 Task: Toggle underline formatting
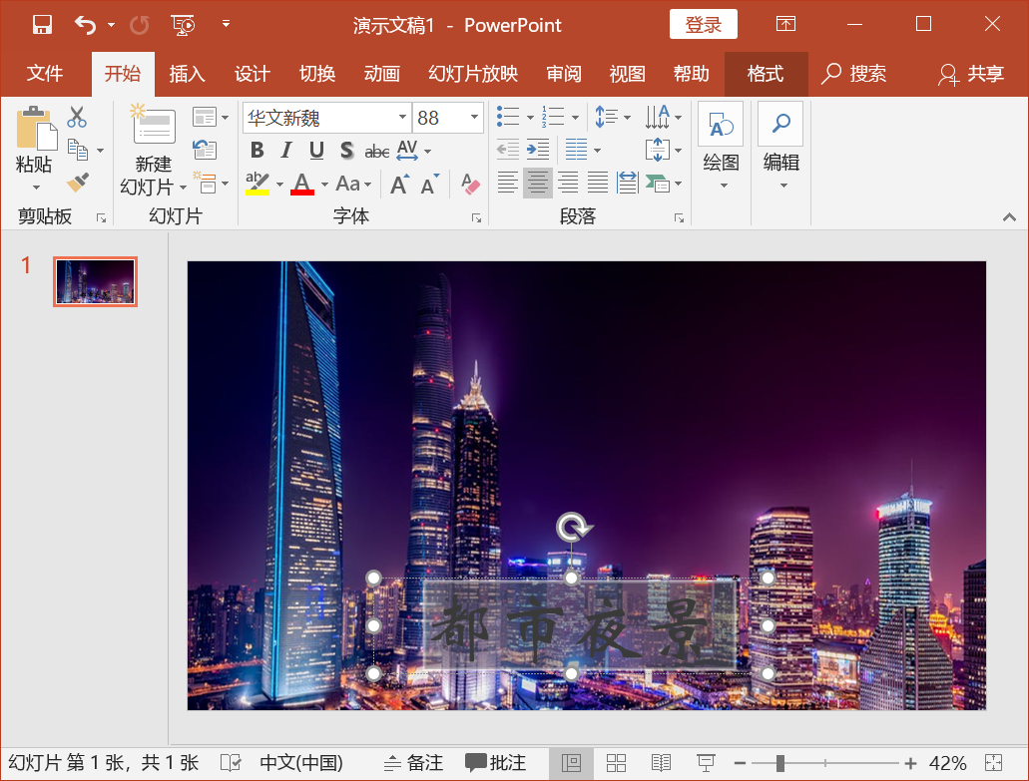coord(316,151)
